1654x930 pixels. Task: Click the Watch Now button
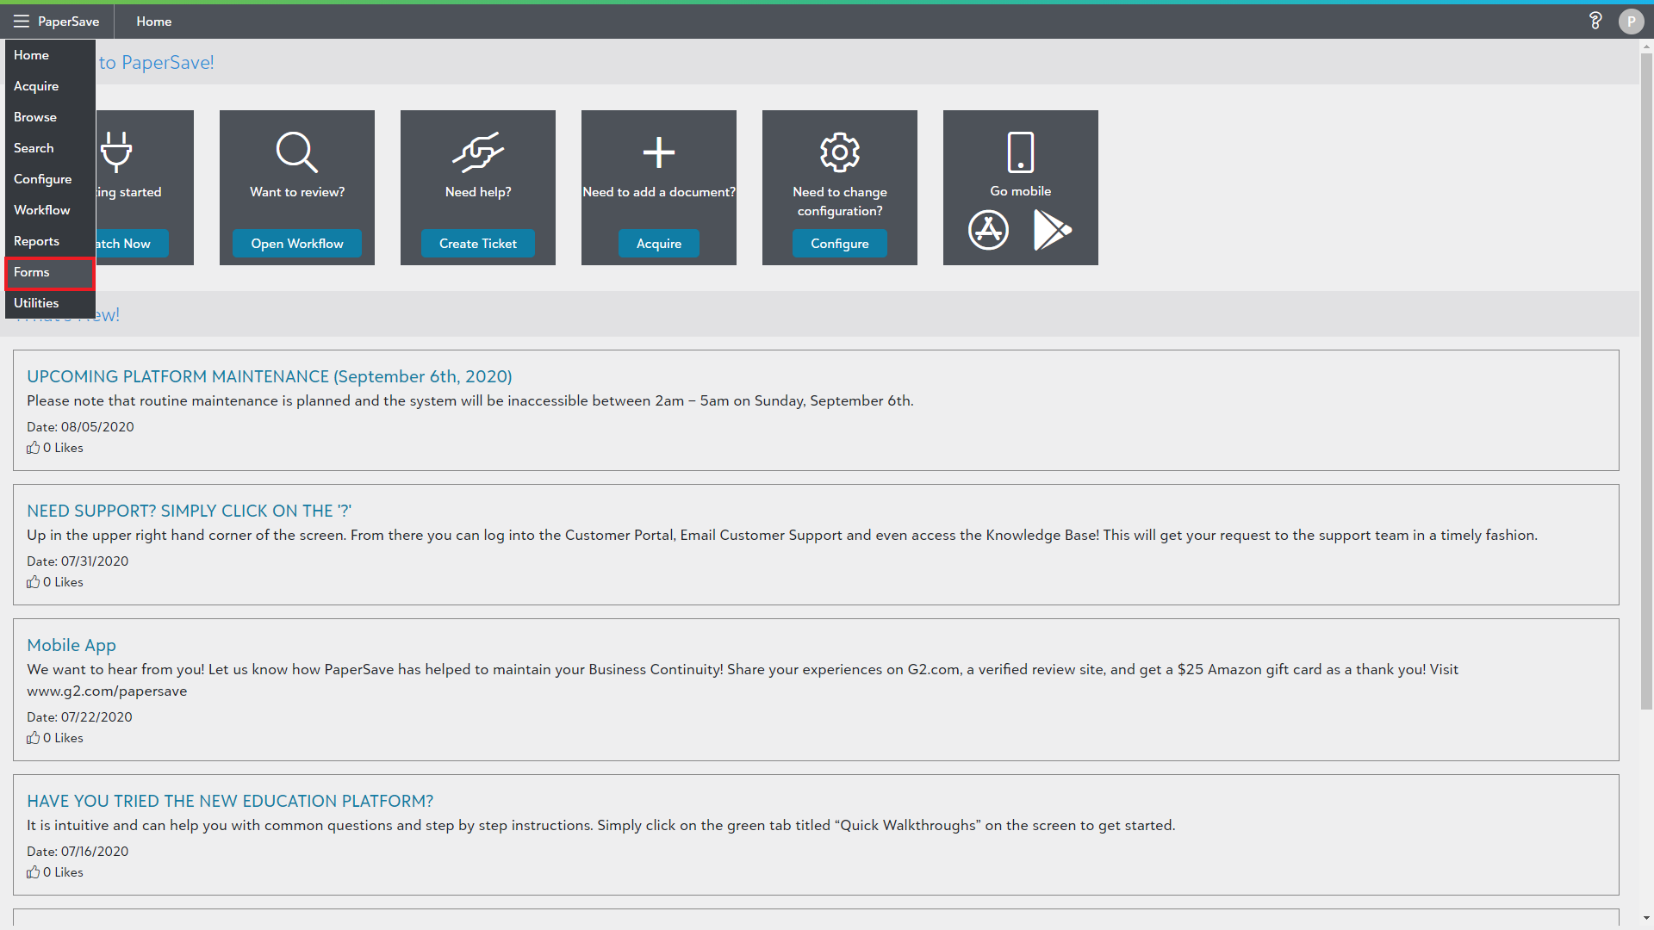coord(131,244)
